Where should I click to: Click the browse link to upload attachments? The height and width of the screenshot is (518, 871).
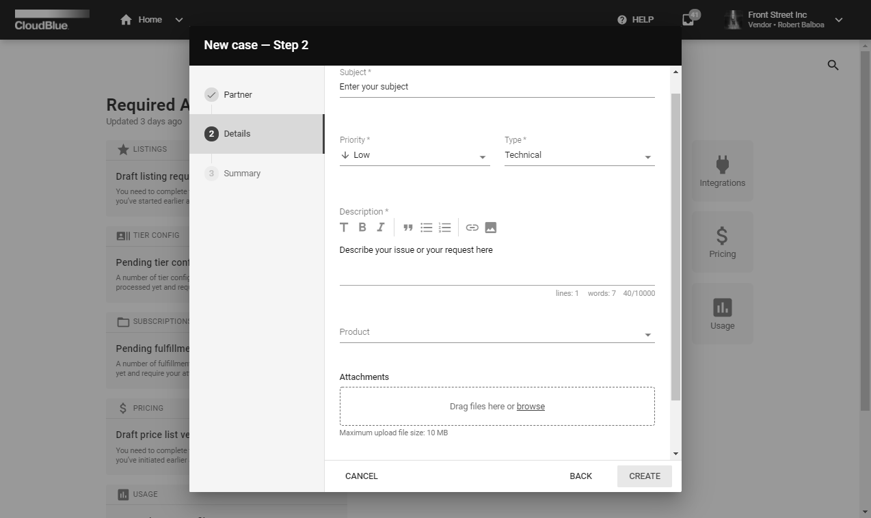tap(531, 406)
